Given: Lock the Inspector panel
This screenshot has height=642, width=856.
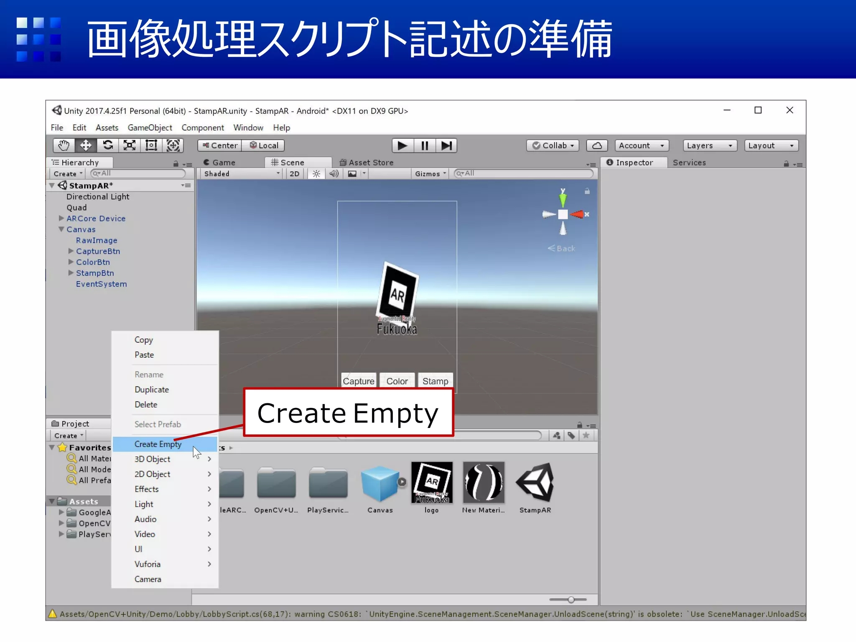Looking at the screenshot, I should pyautogui.click(x=786, y=164).
